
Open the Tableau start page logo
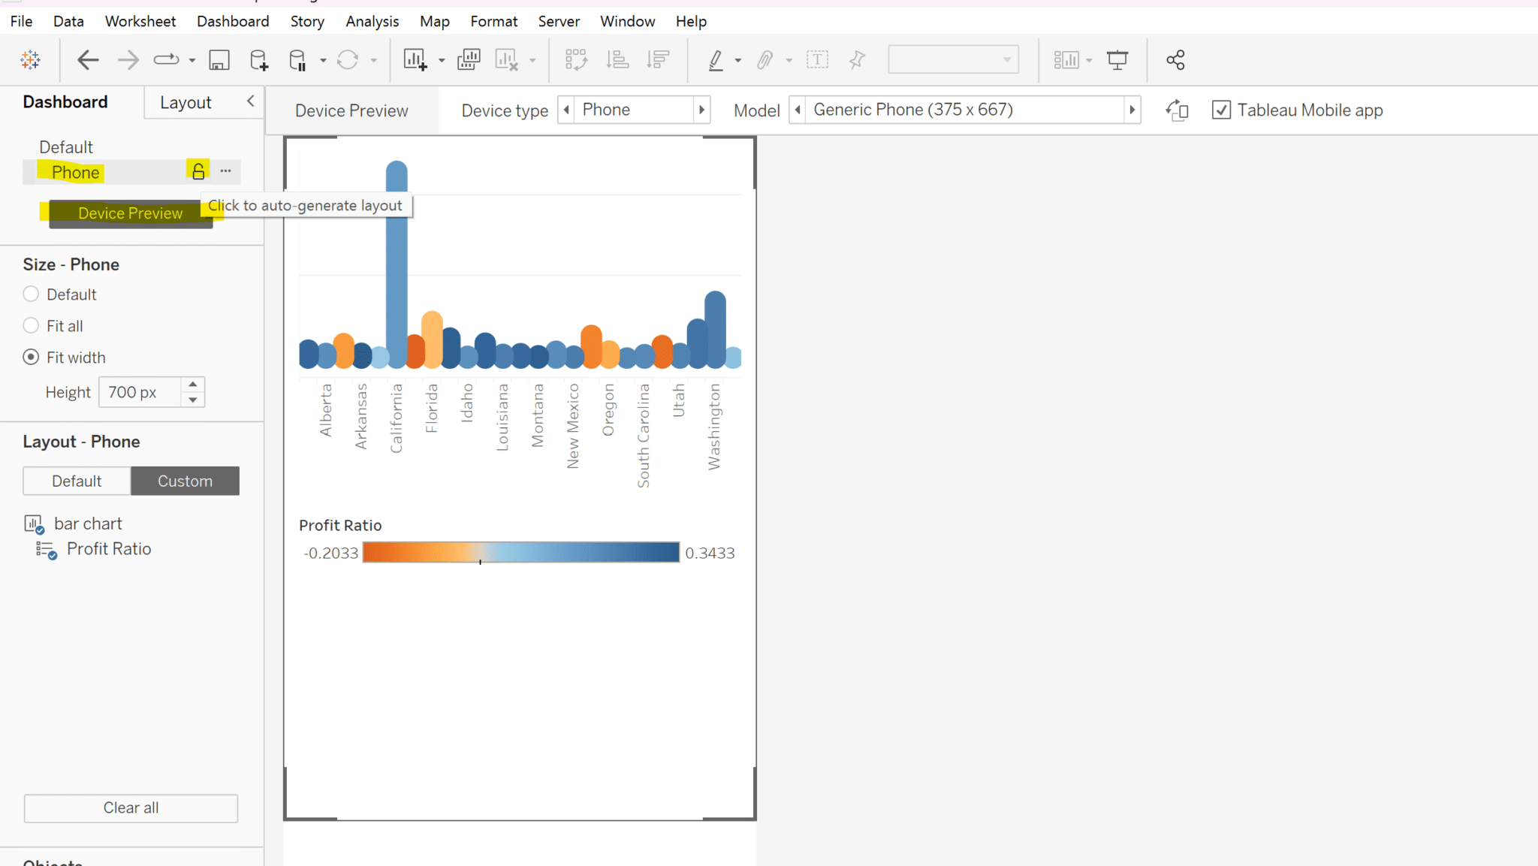[x=30, y=60]
